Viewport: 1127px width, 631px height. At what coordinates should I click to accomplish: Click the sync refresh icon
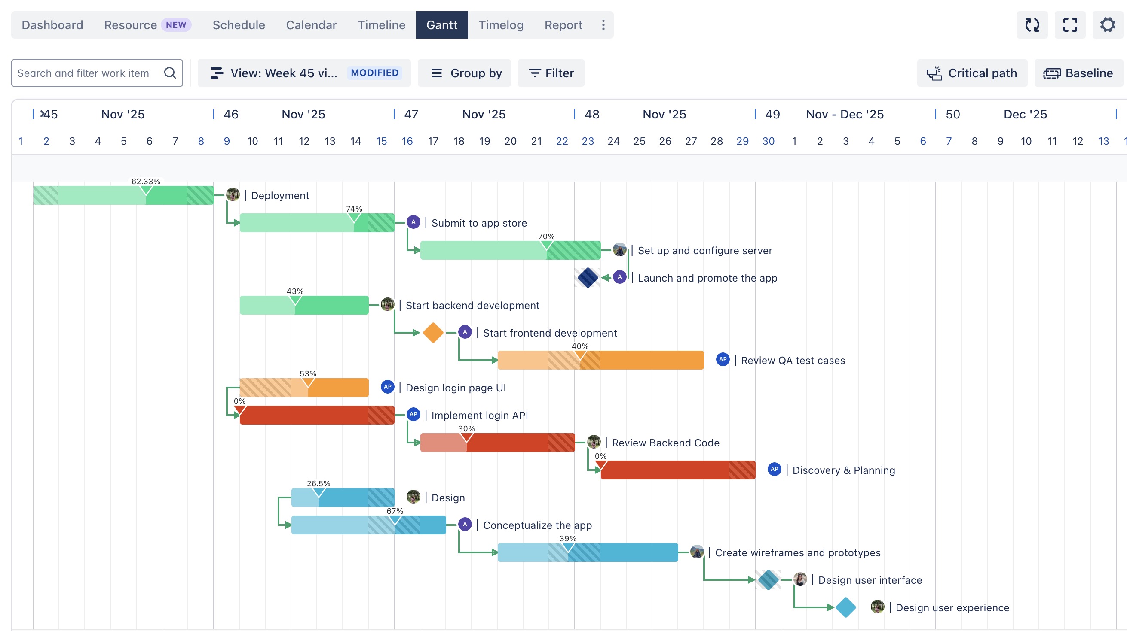tap(1032, 25)
